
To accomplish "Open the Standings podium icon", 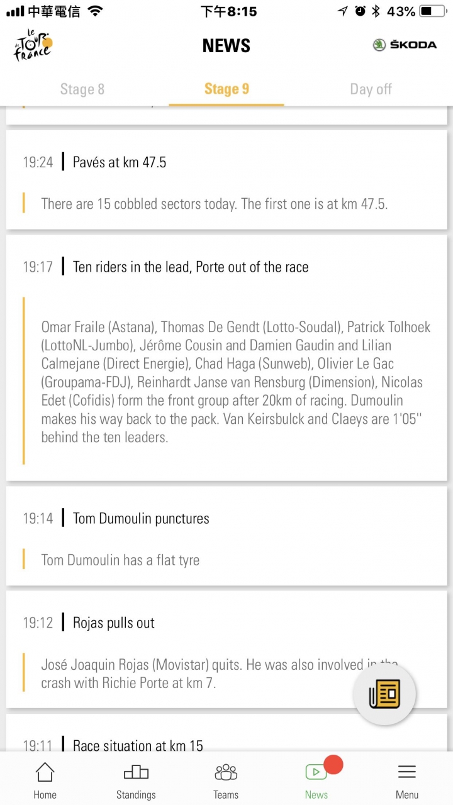I will (136, 772).
